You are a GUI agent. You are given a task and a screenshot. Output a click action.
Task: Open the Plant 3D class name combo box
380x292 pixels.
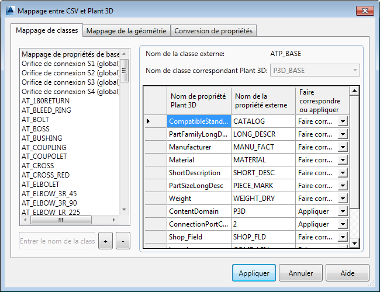tap(315, 71)
